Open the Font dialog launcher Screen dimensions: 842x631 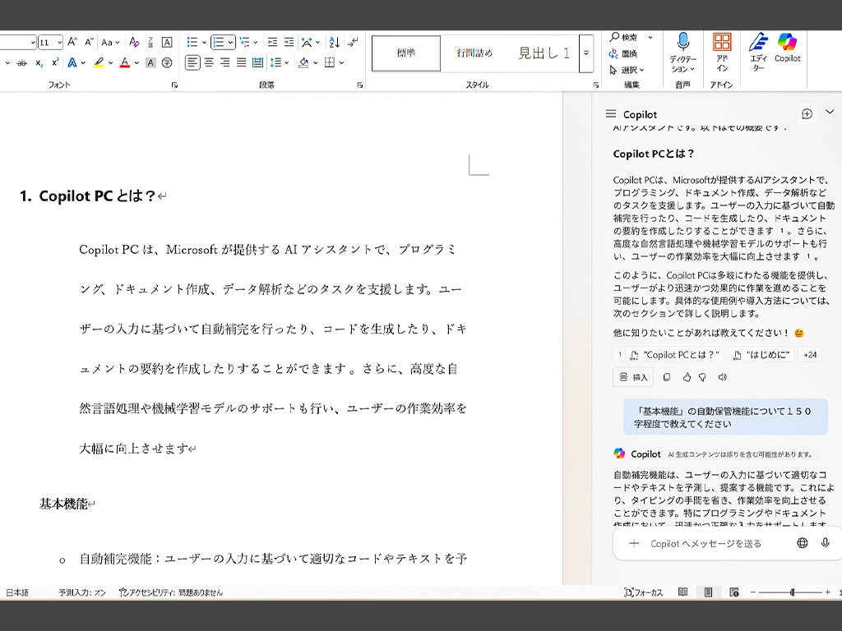(x=174, y=85)
